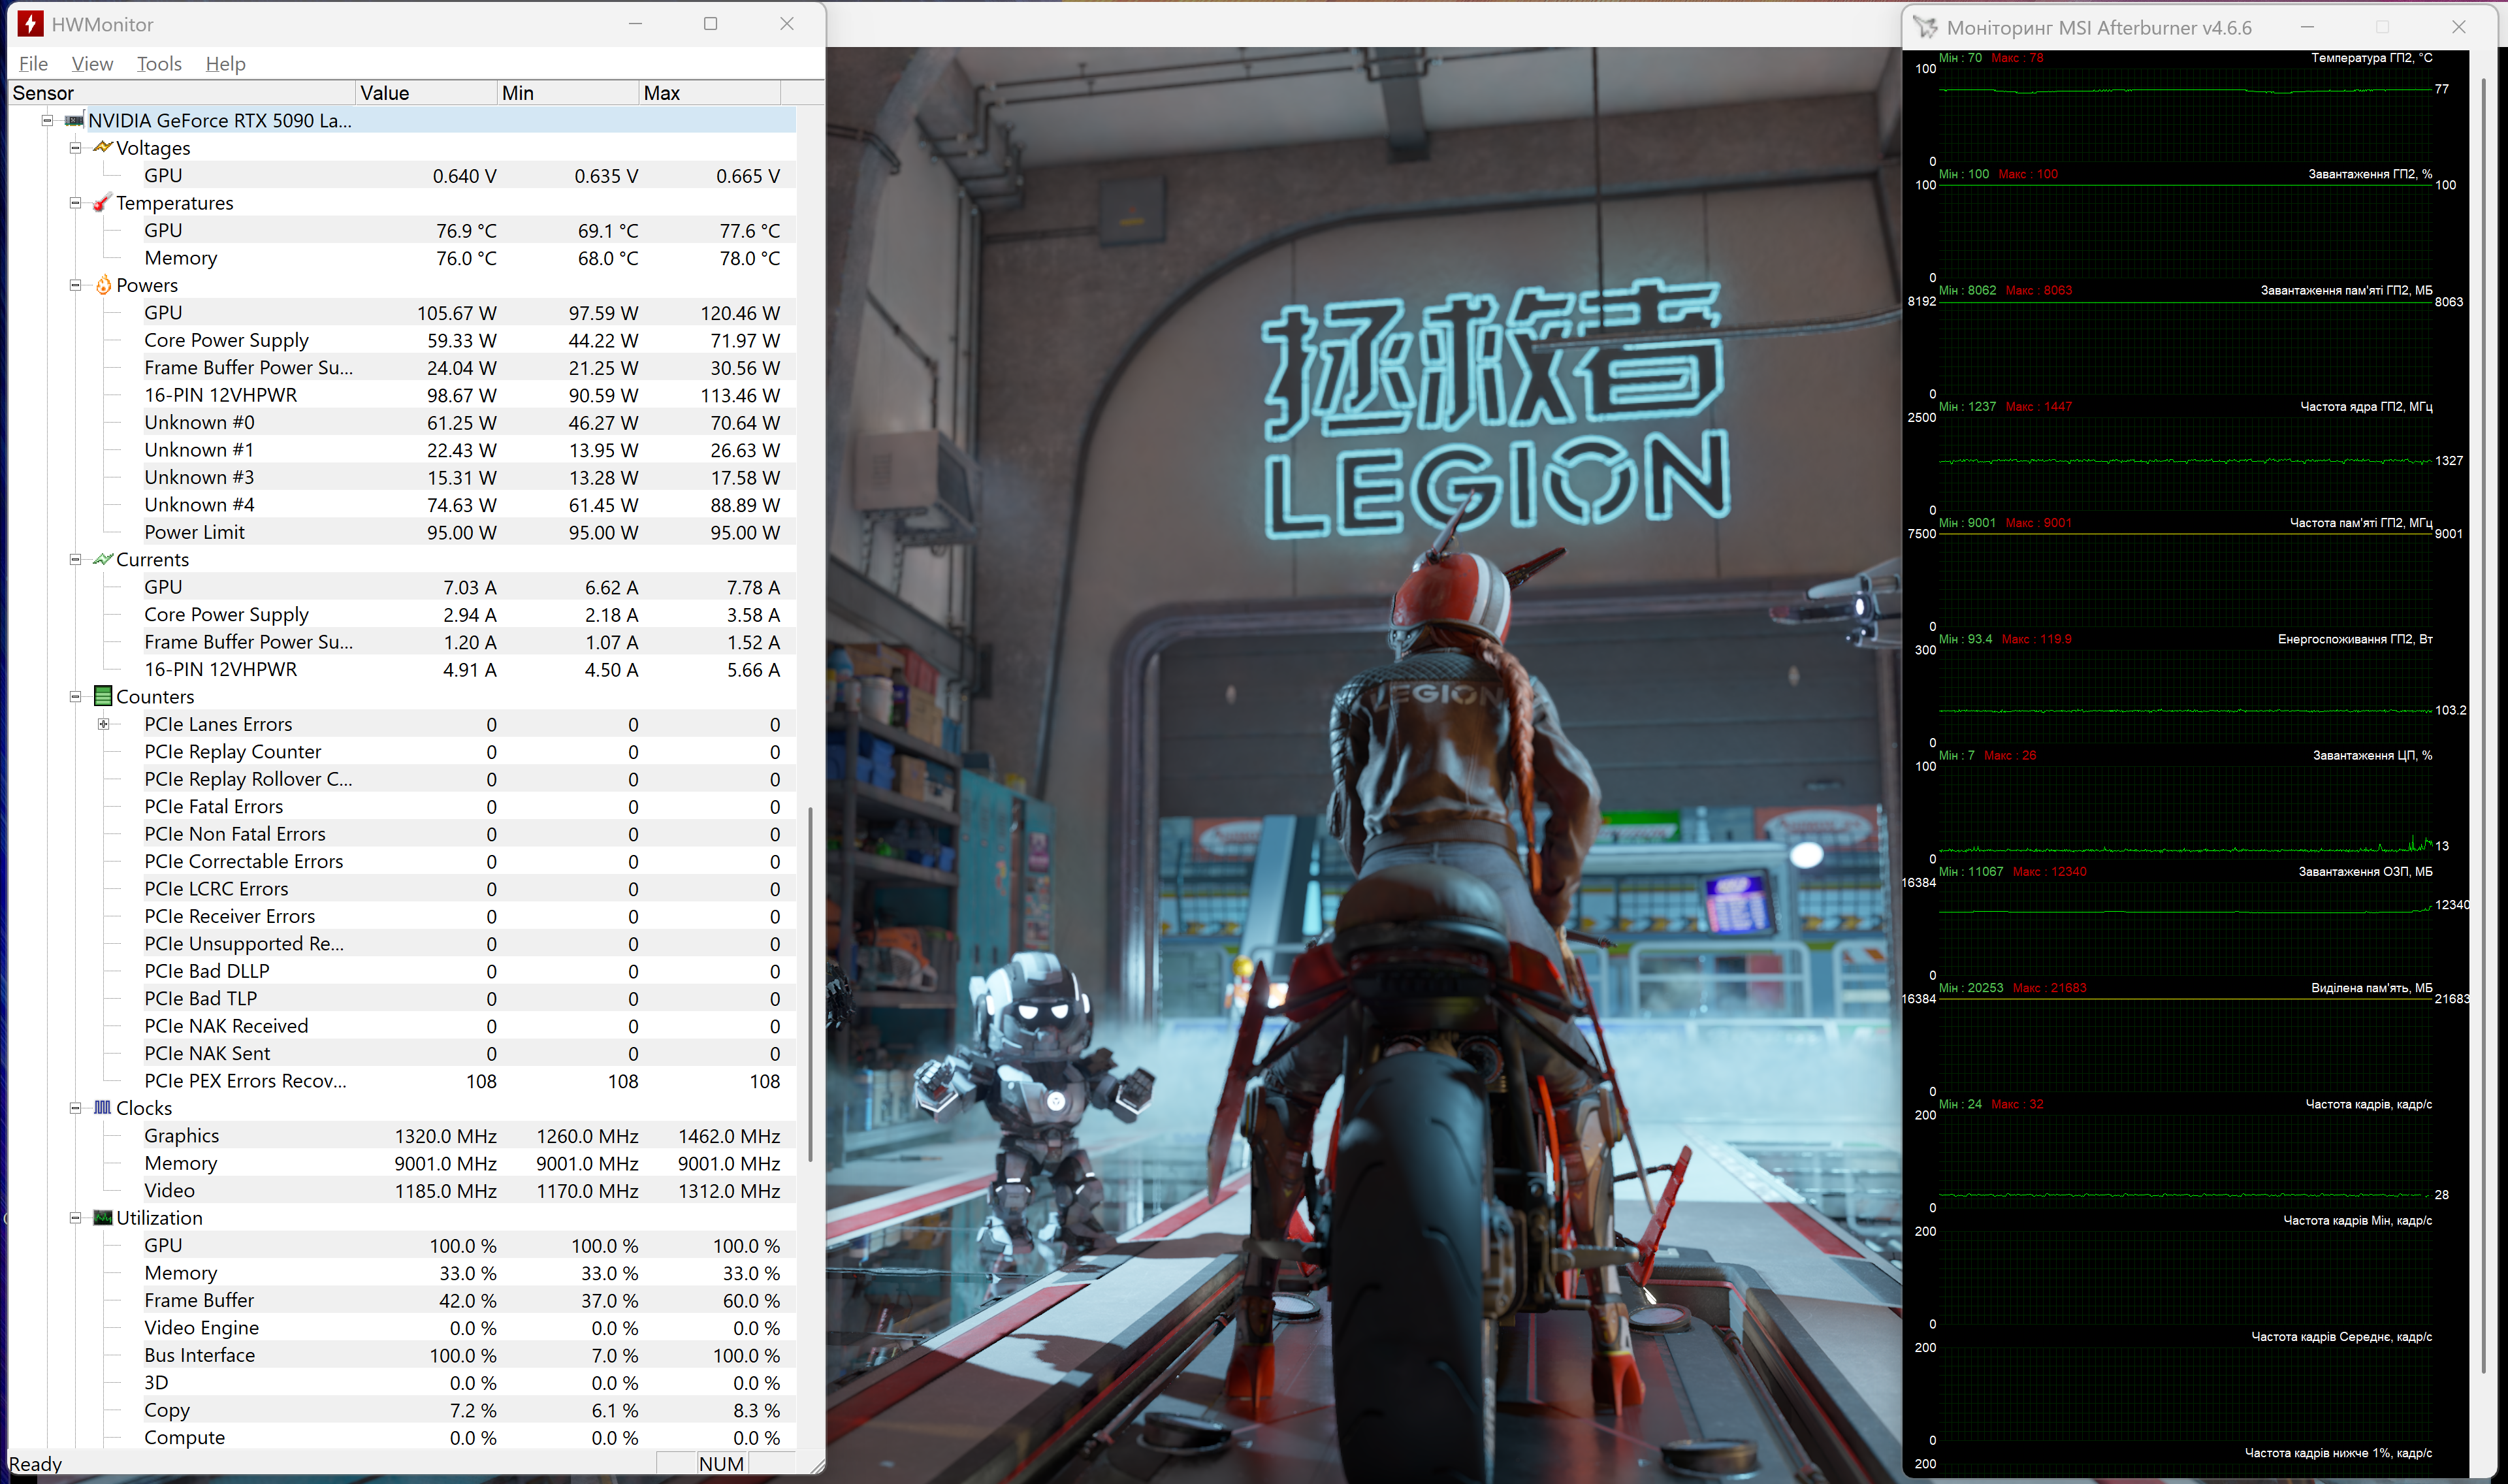The height and width of the screenshot is (1484, 2508).
Task: Collapse the Temperatures tree section
Action: point(75,203)
